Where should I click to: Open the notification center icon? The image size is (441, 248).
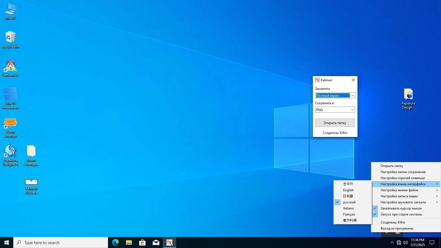coord(432,242)
